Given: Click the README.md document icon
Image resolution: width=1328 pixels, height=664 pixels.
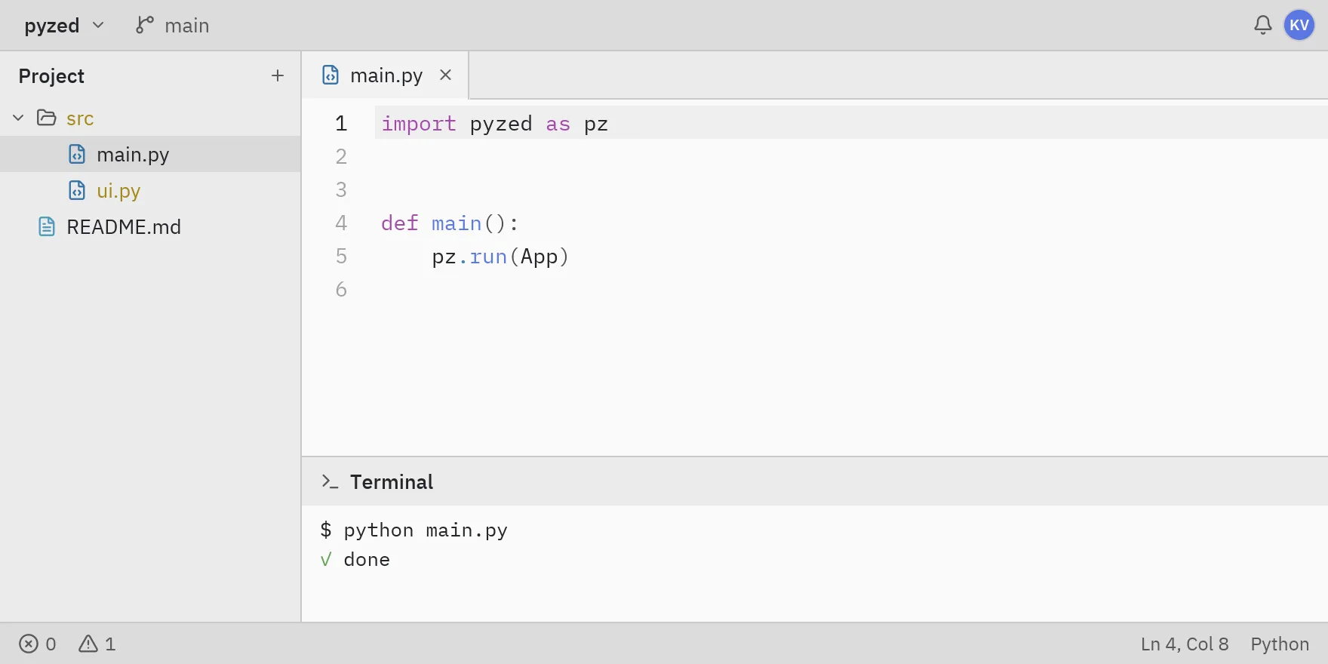Looking at the screenshot, I should (47, 227).
